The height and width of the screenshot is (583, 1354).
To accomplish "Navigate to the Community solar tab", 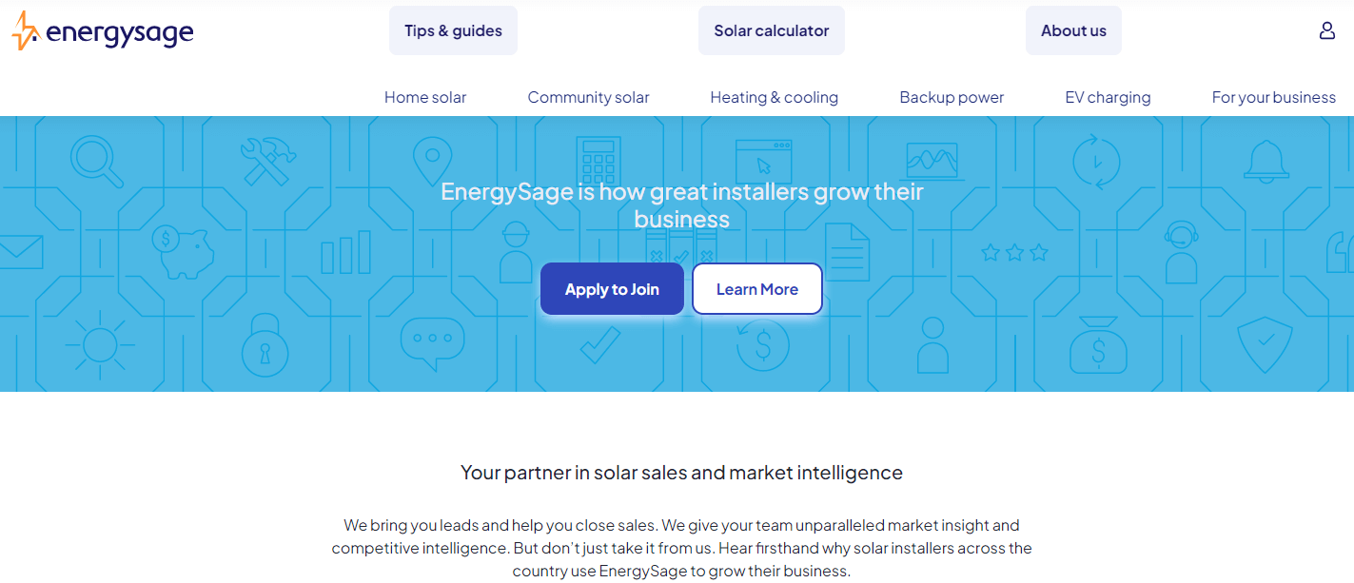I will tap(588, 97).
